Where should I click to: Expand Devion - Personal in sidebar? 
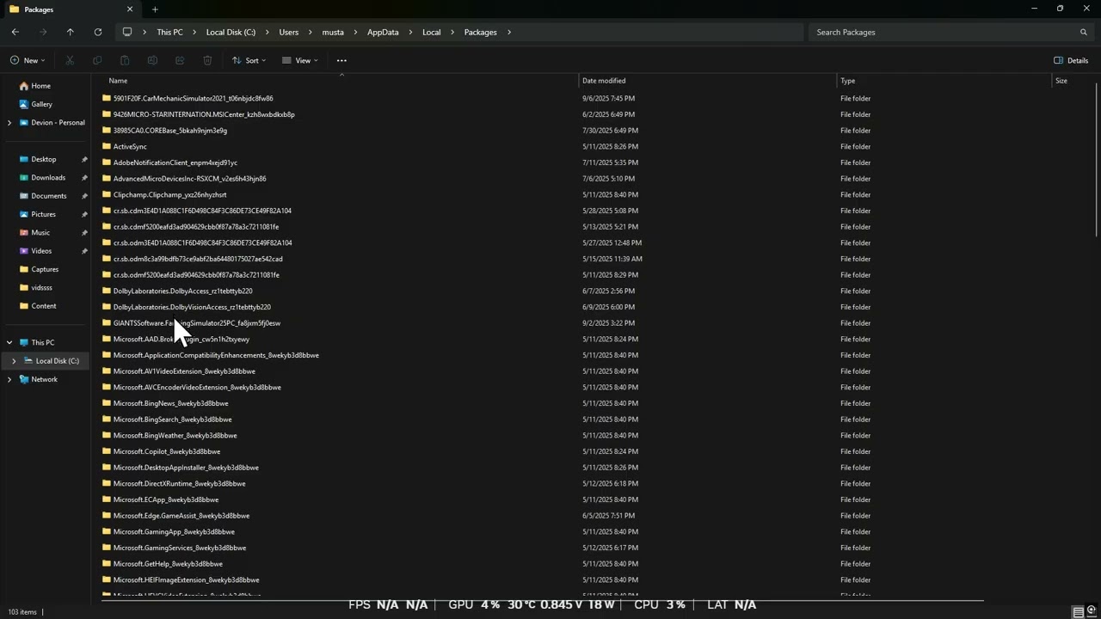coord(9,123)
